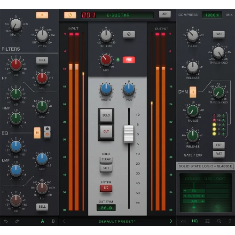
Task: Click the green HMF Q knob
Action: pyautogui.click(x=16, y=118)
